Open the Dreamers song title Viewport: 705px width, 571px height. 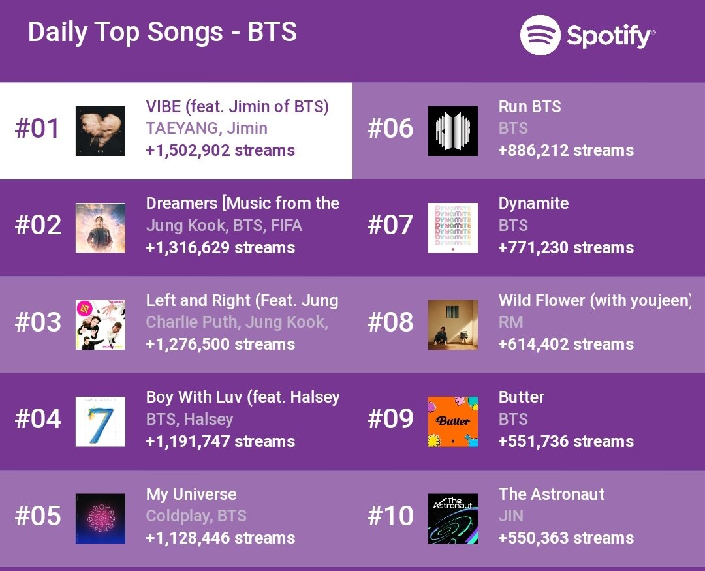243,203
